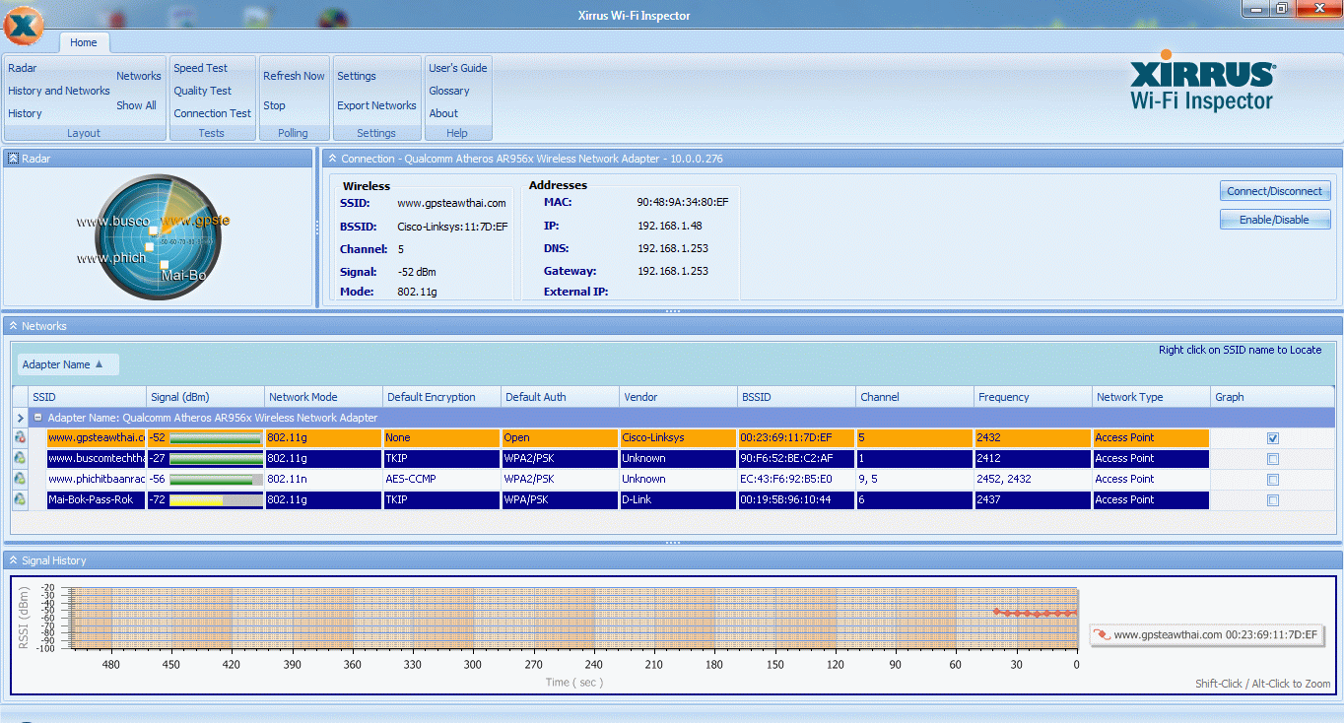
Task: Click BSSID cell 90:F6:52:BE:C2:AF
Action: [796, 458]
